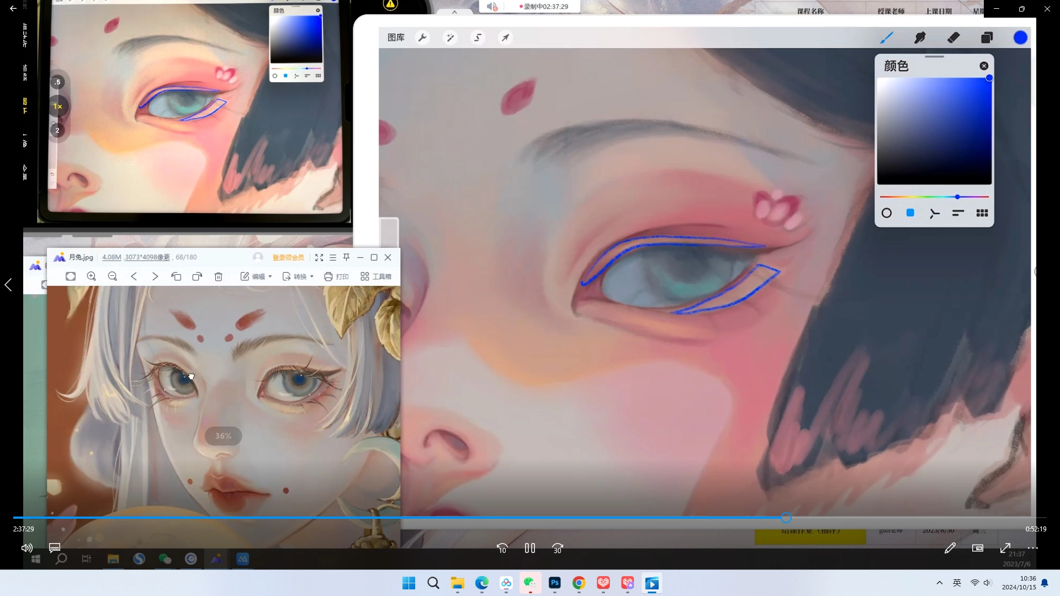
Task: Open the more options ellipsis menu
Action: point(1033,548)
